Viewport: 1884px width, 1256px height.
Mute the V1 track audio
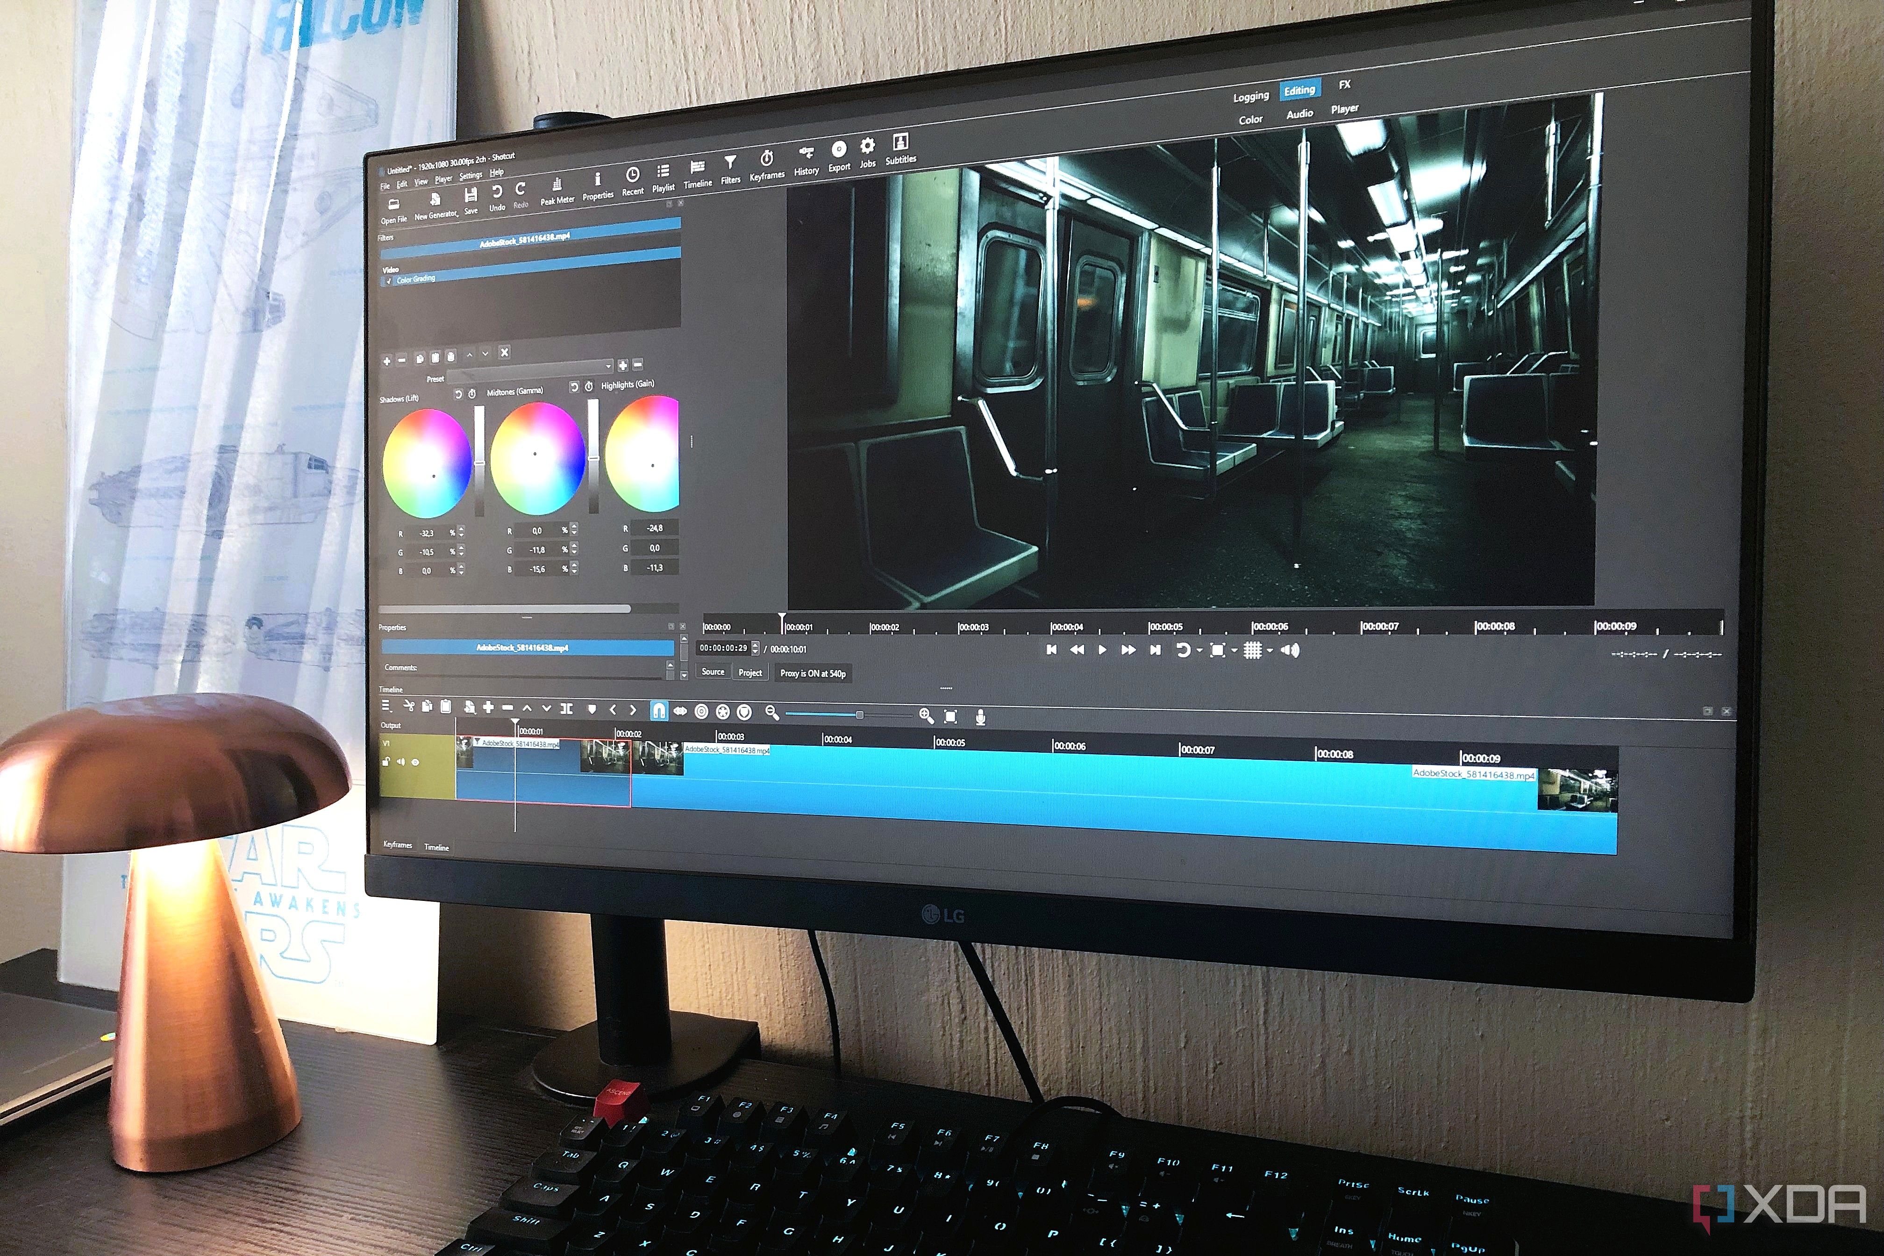click(400, 762)
